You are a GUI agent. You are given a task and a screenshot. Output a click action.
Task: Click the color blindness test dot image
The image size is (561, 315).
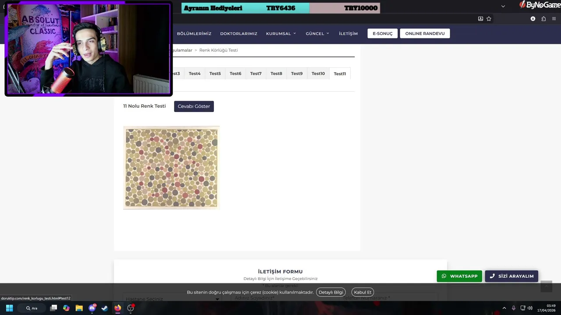pyautogui.click(x=171, y=168)
